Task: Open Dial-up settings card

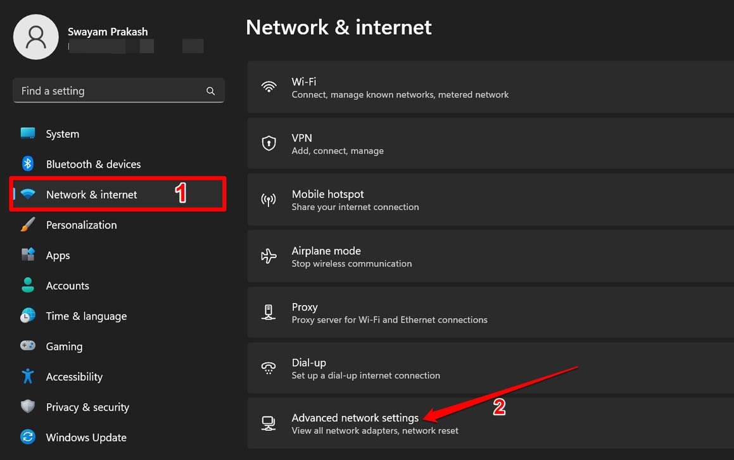Action: [x=490, y=368]
